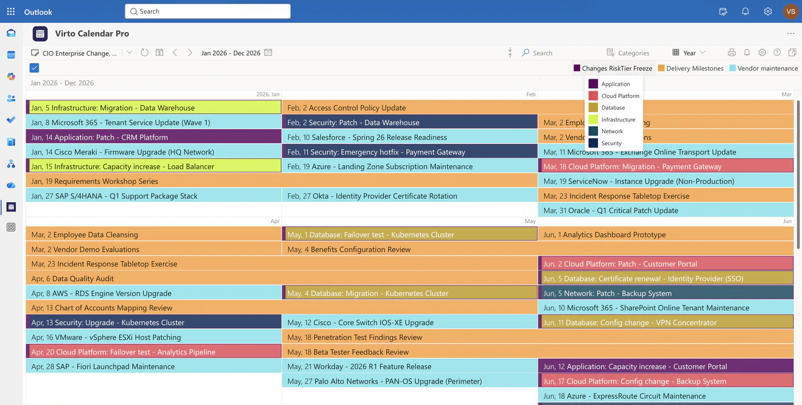Select Virto Calendar app in sidebar

pyautogui.click(x=11, y=207)
